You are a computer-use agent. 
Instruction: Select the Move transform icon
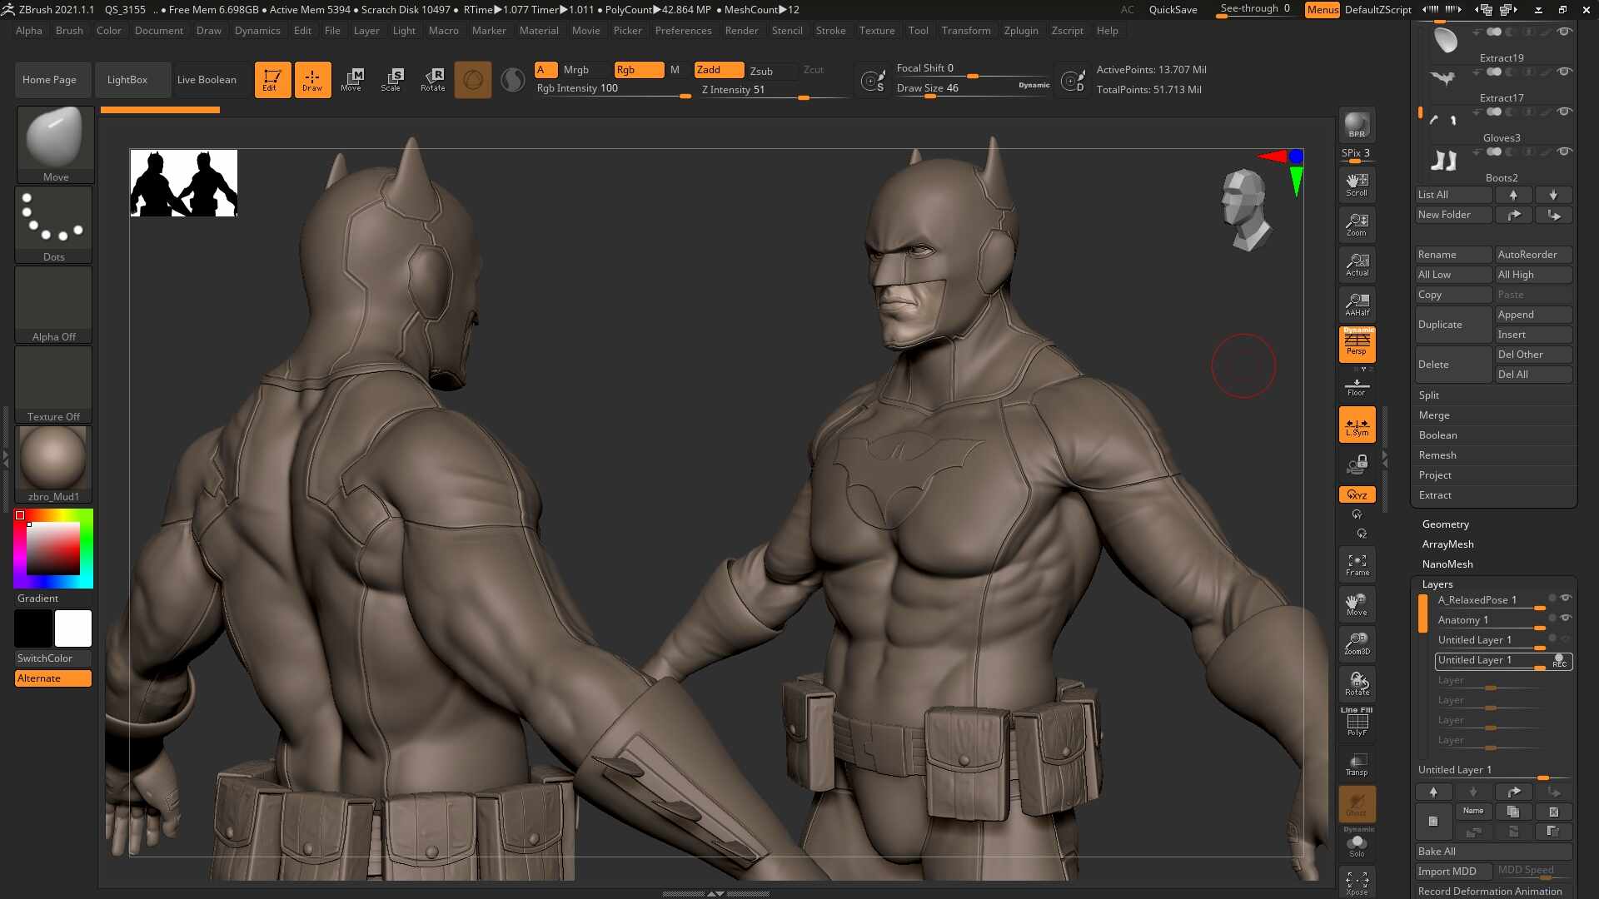[x=351, y=80]
